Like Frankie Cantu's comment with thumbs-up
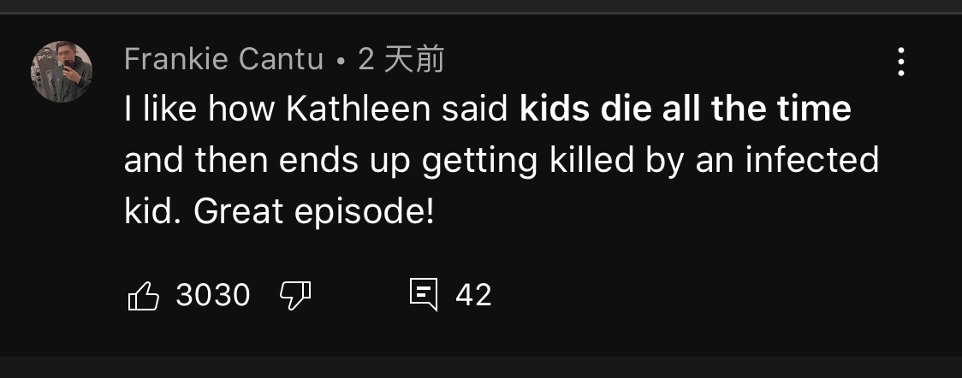The width and height of the screenshot is (962, 378). (x=144, y=295)
